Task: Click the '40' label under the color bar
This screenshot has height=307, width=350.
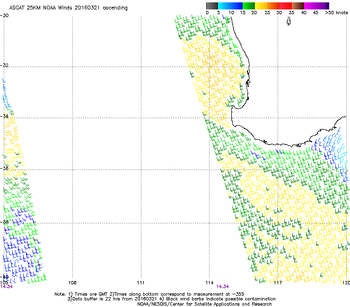Action: (x=304, y=13)
